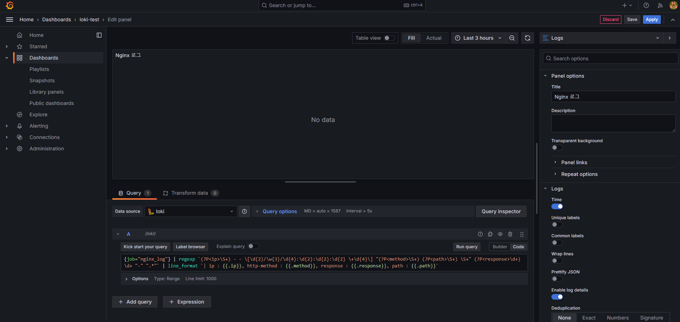Open the plus add-new menu
Image resolution: width=680 pixels, height=322 pixels.
point(627,5)
